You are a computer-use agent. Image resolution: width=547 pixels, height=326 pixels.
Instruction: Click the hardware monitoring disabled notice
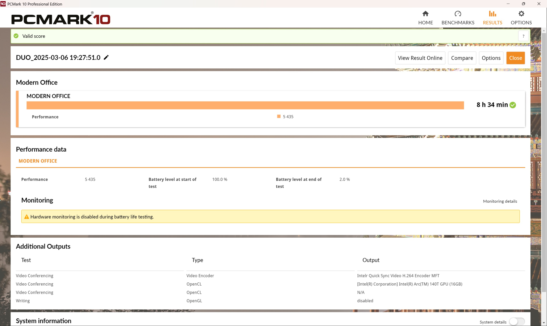point(270,217)
